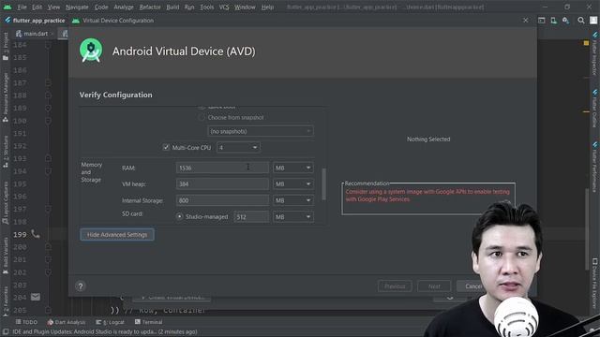Open the snapshot selection dropdown
This screenshot has height=337, width=600.
point(261,131)
